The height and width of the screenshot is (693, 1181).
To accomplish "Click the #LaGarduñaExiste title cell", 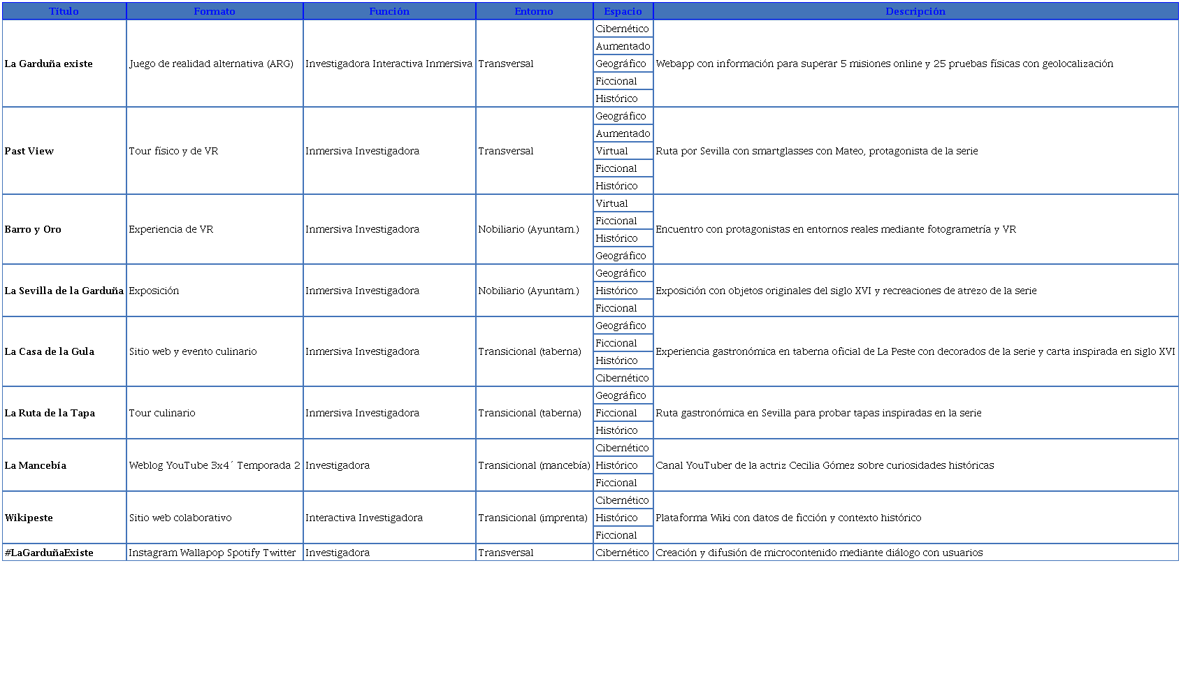I will coord(49,553).
